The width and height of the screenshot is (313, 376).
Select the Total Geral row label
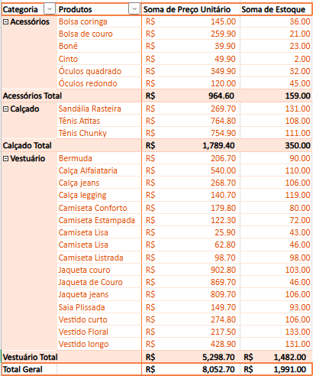point(23,369)
